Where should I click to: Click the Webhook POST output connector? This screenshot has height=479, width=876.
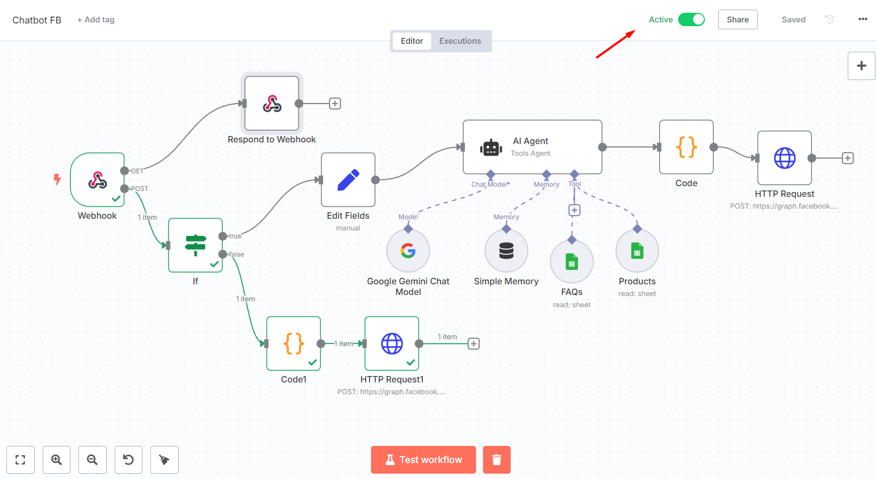tap(124, 188)
